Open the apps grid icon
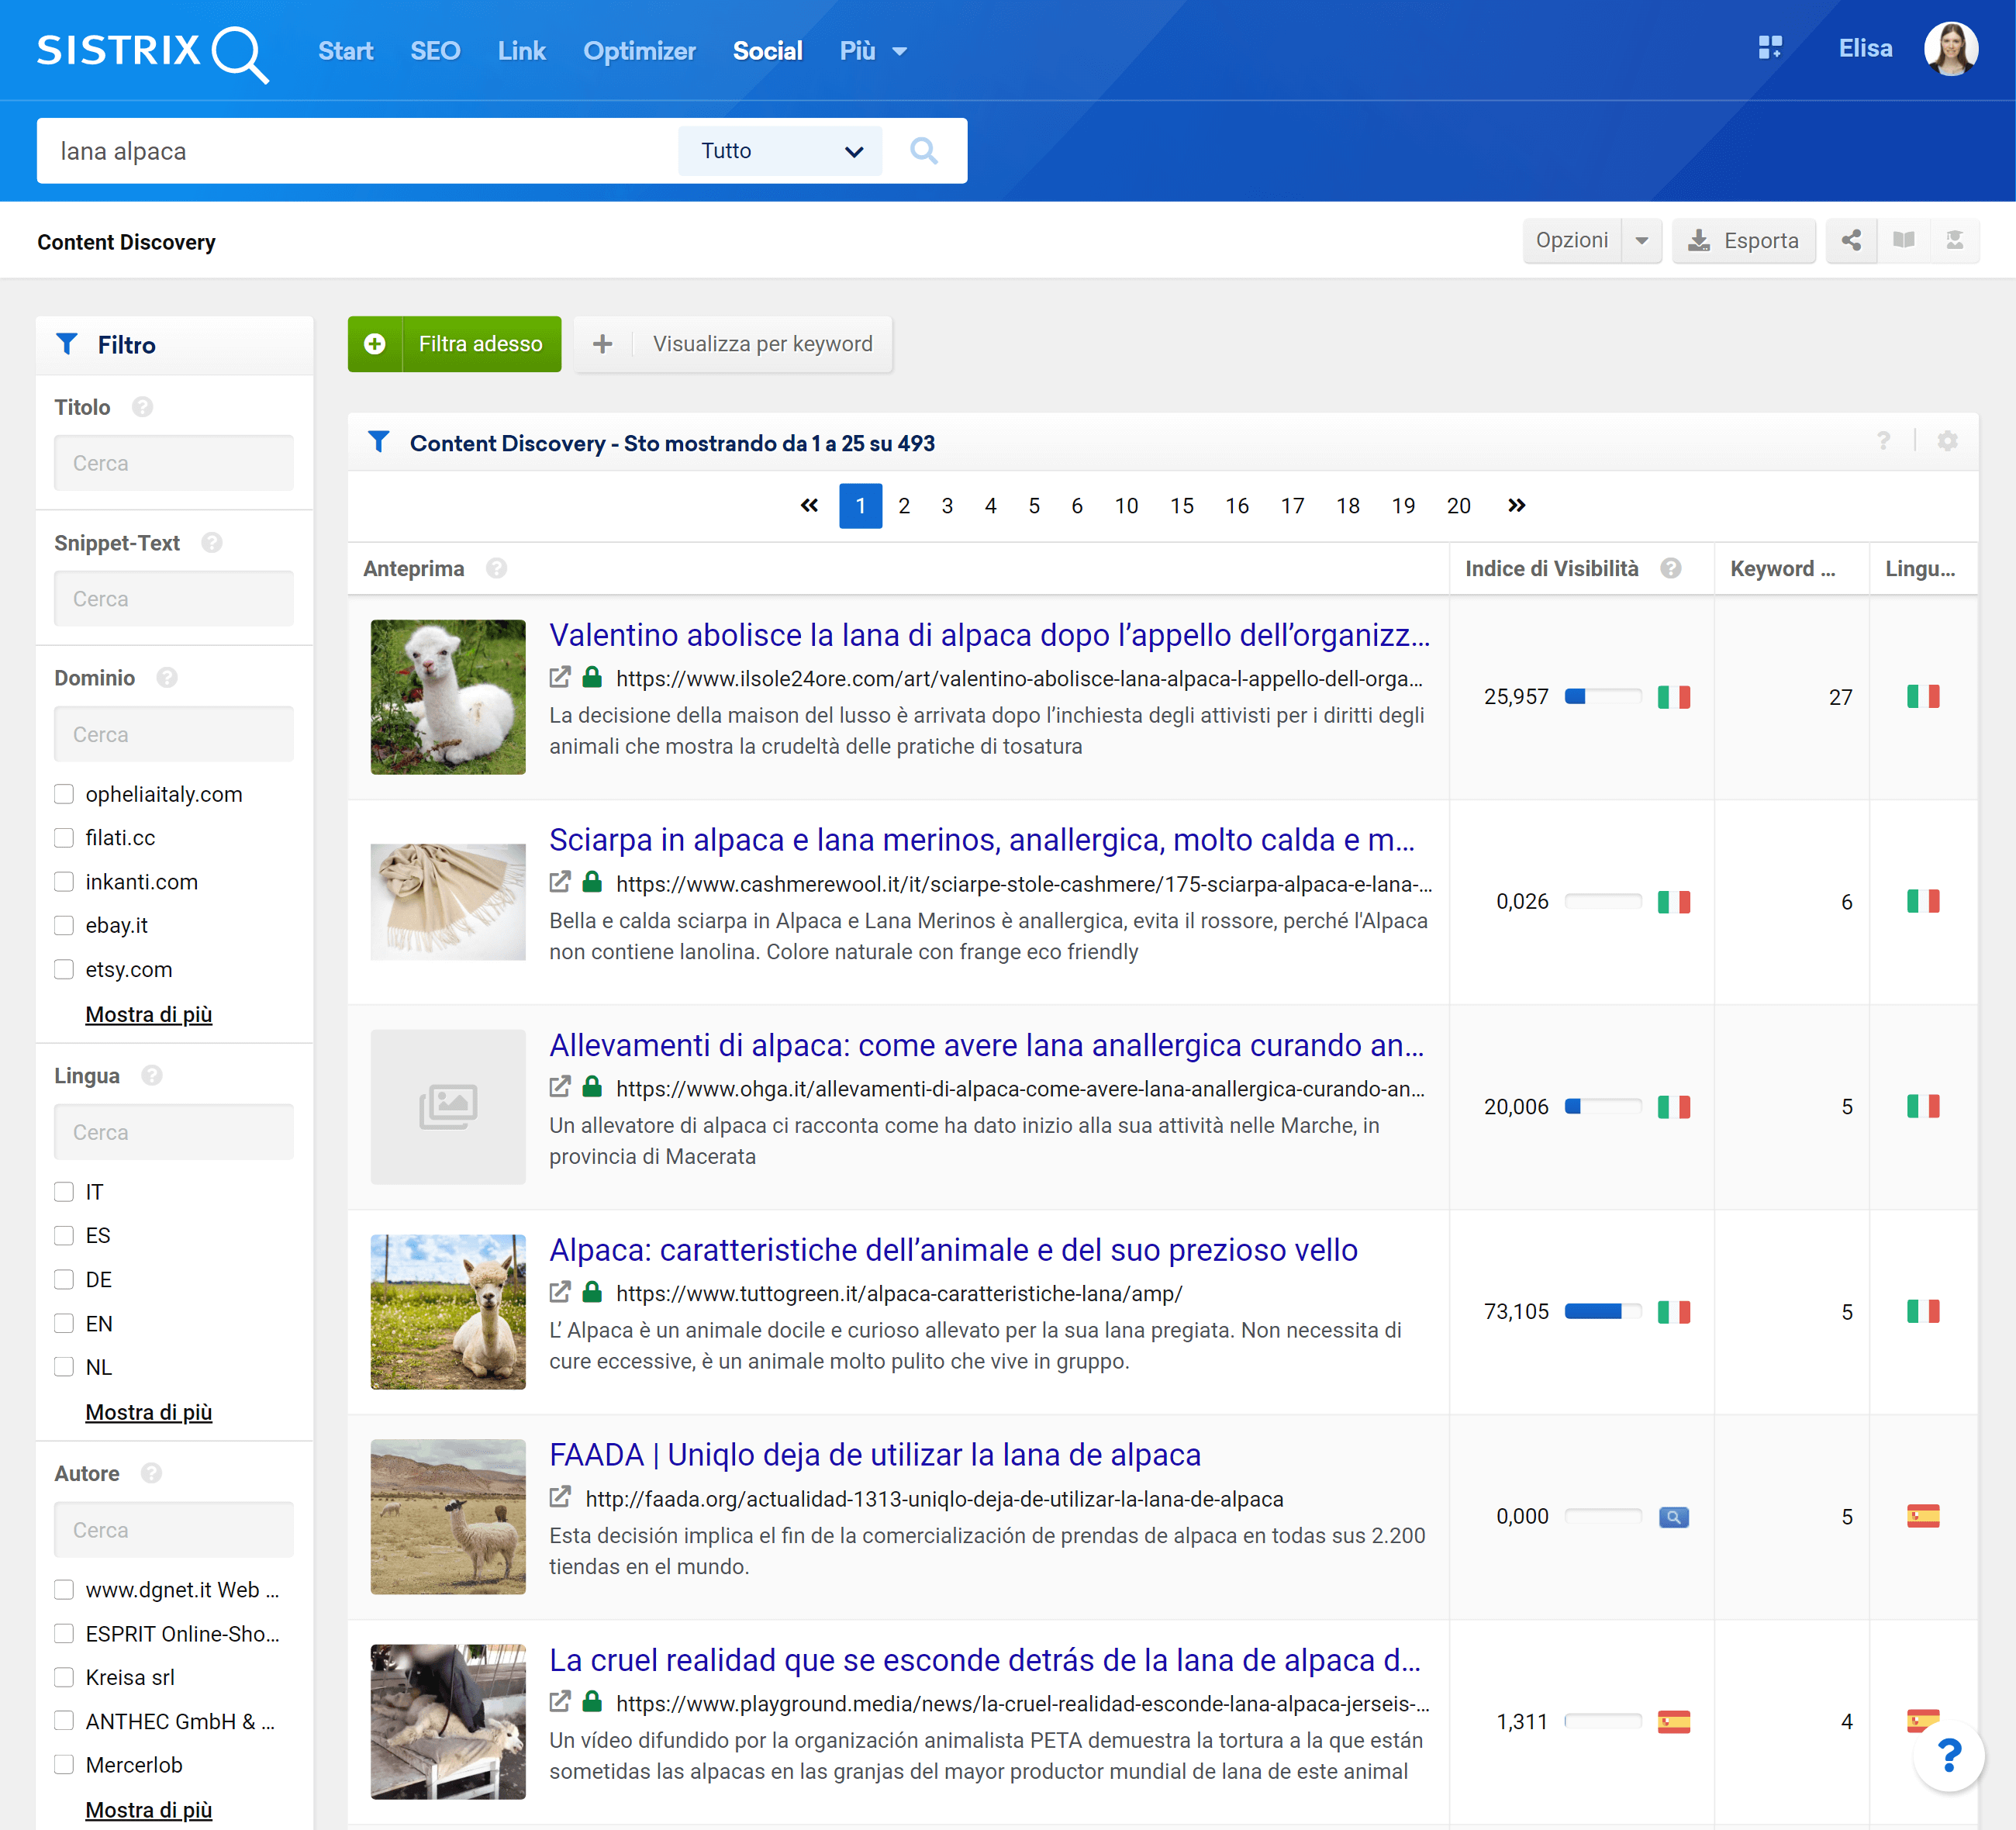2016x1830 pixels. click(1770, 48)
